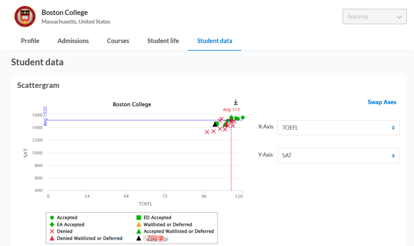This screenshot has height=246, width=414.
Task: Click the Swap Axes link
Action: coord(382,102)
